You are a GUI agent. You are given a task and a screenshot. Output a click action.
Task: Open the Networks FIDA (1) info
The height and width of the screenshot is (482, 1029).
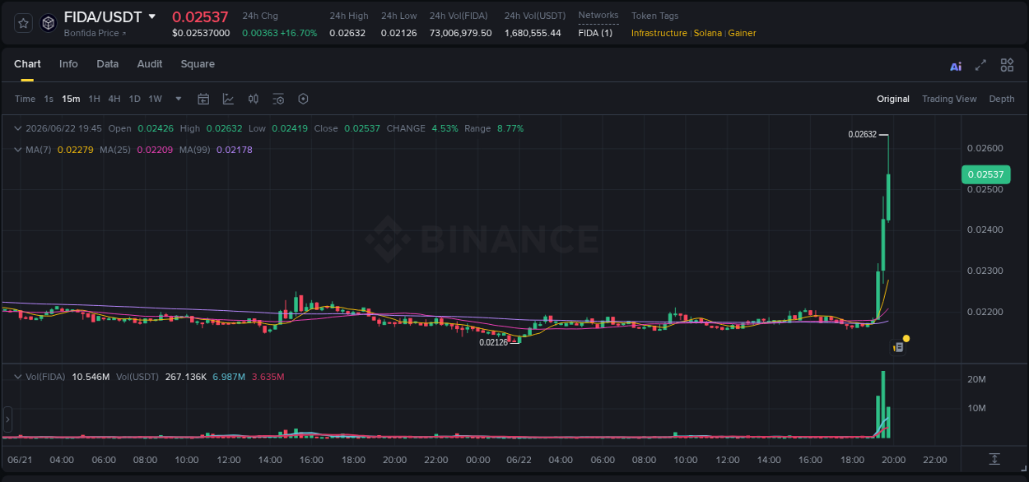pyautogui.click(x=595, y=33)
